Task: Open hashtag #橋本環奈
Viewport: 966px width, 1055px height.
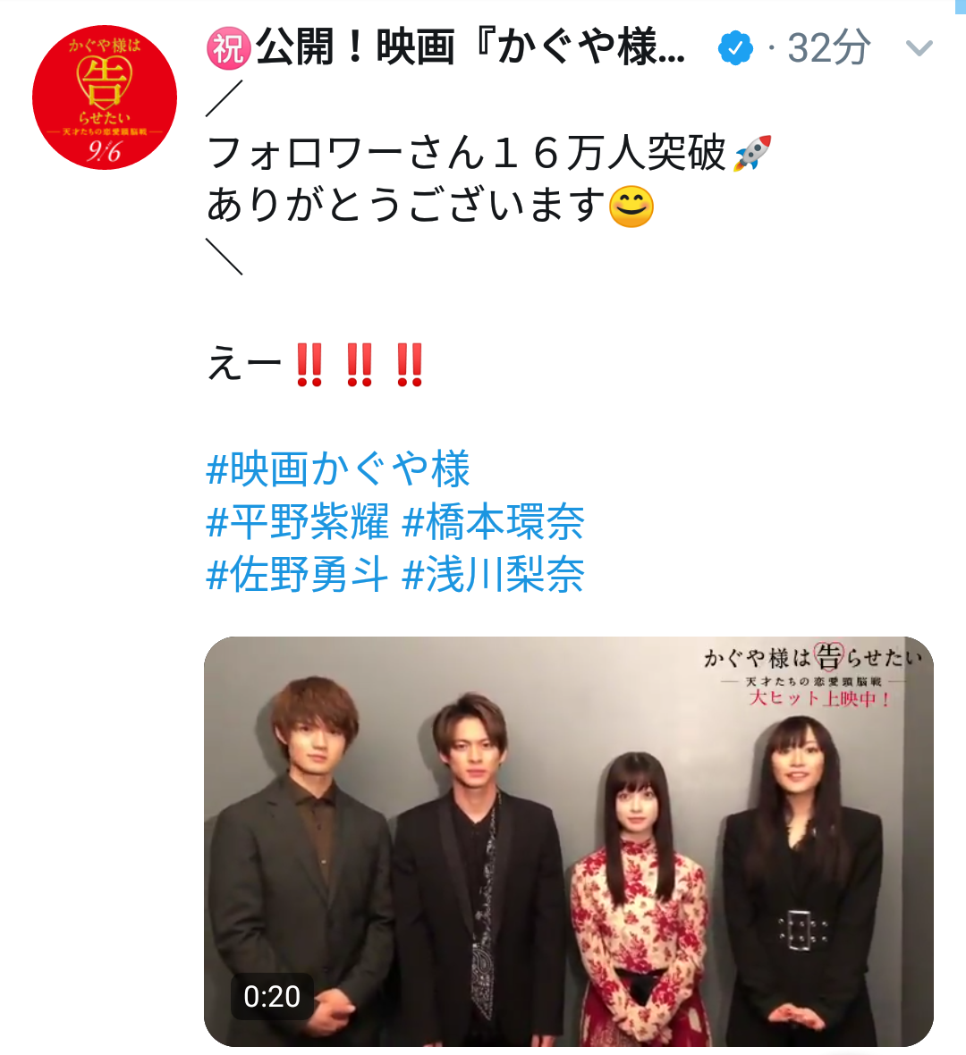Action: 493,520
